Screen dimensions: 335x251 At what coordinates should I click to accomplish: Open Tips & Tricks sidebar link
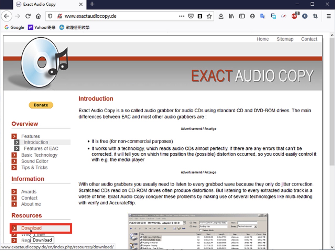click(34, 167)
